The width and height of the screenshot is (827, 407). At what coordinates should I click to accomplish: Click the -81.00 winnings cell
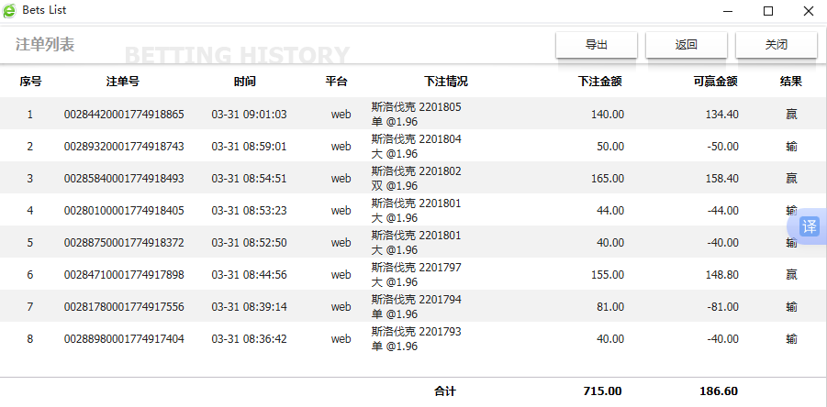[x=721, y=307]
